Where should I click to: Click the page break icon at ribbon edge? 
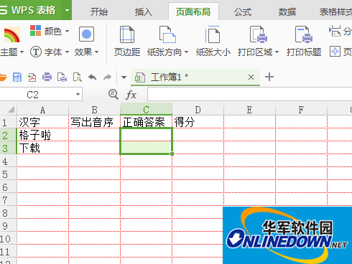(335, 31)
